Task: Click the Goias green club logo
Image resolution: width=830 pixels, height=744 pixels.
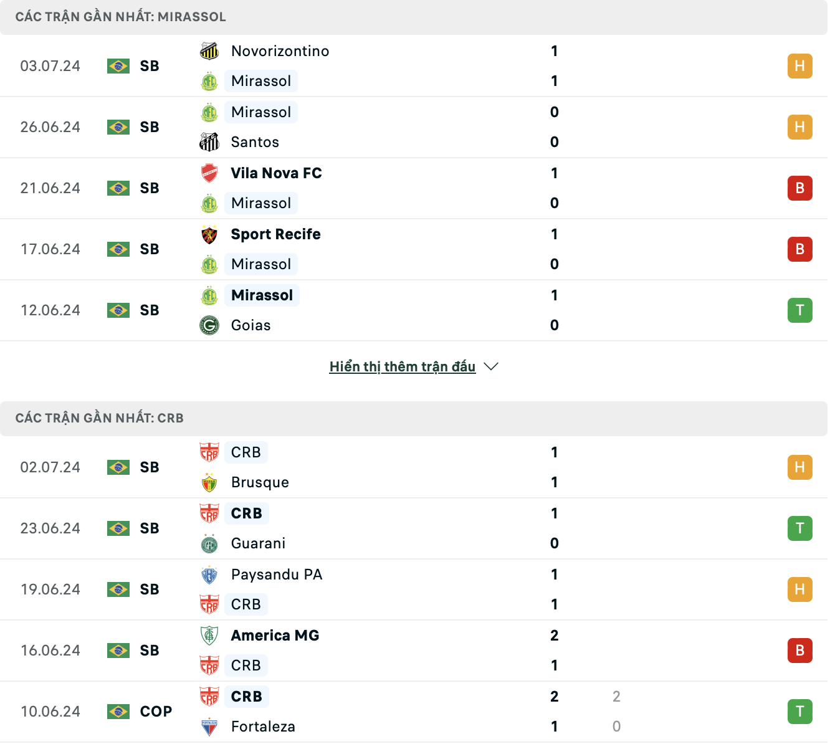Action: pyautogui.click(x=209, y=325)
